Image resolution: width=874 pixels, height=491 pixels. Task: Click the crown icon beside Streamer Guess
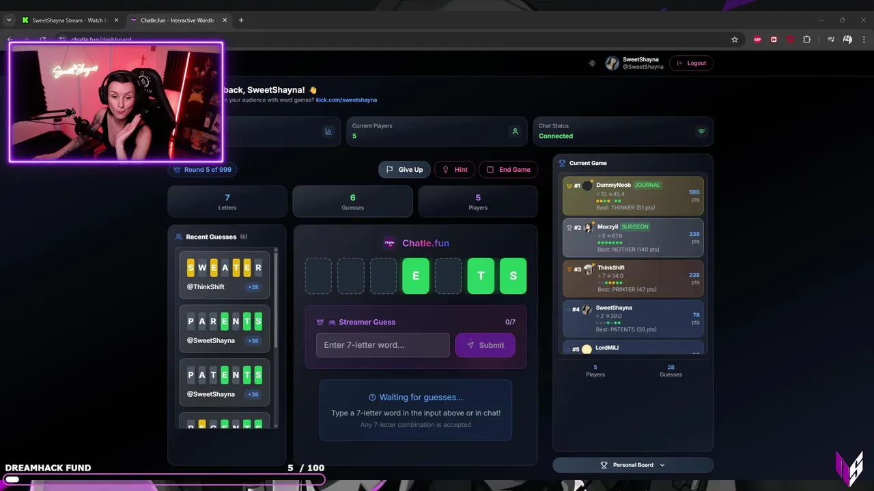[320, 322]
